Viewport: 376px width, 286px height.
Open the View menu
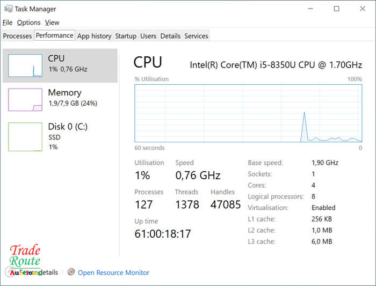tap(52, 23)
